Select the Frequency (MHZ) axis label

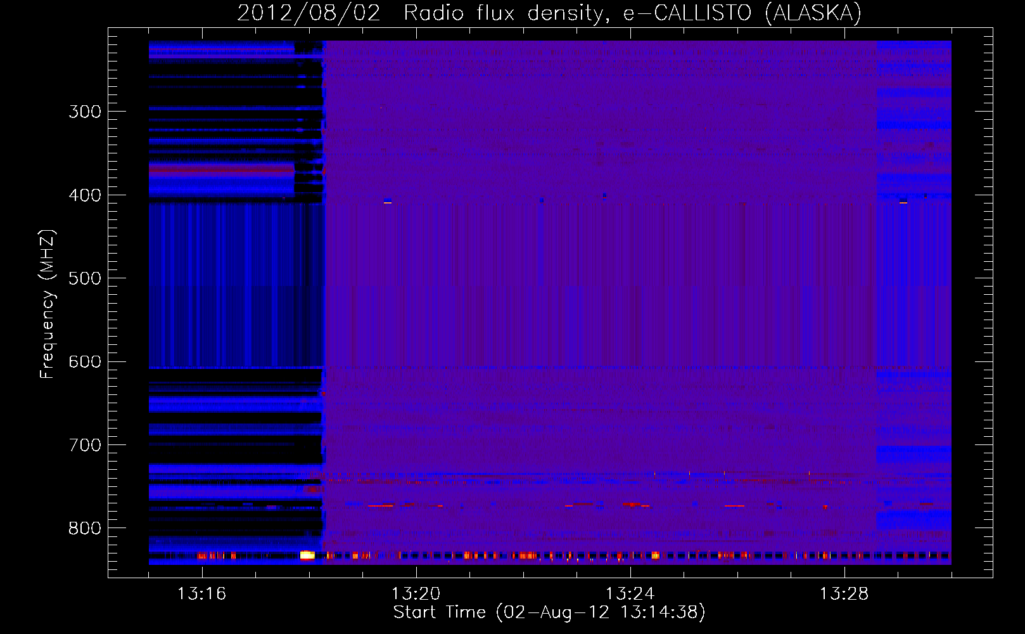(x=48, y=304)
